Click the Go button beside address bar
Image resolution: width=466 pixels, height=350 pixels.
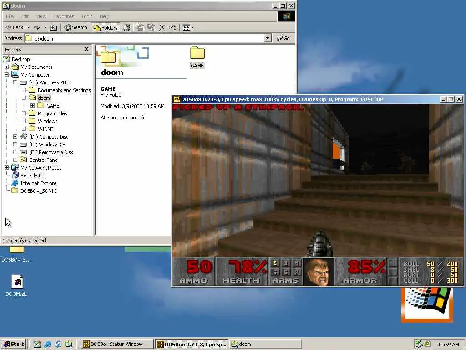pyautogui.click(x=284, y=38)
